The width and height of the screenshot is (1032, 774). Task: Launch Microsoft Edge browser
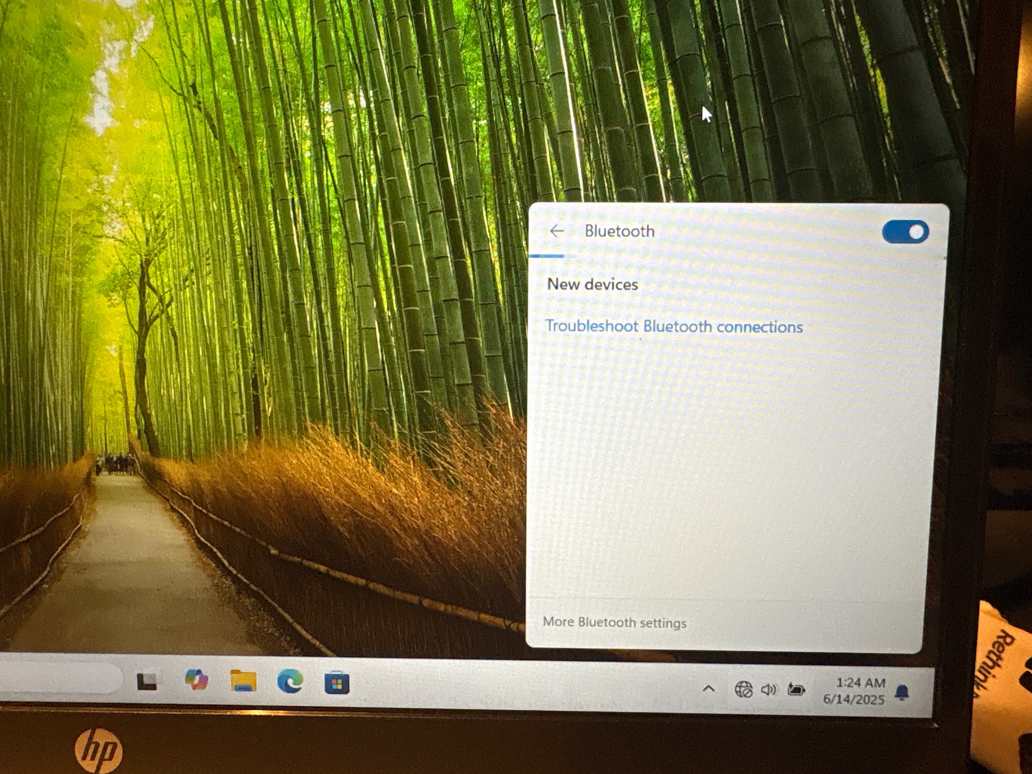[x=290, y=682]
